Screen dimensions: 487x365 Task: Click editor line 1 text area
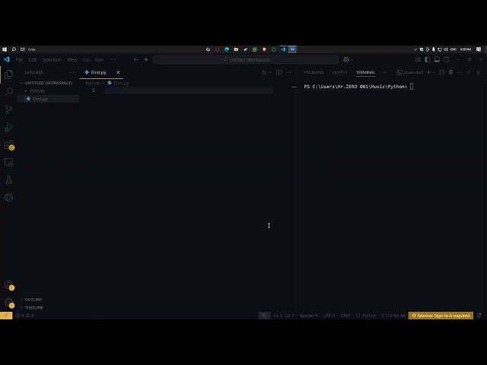coord(189,90)
